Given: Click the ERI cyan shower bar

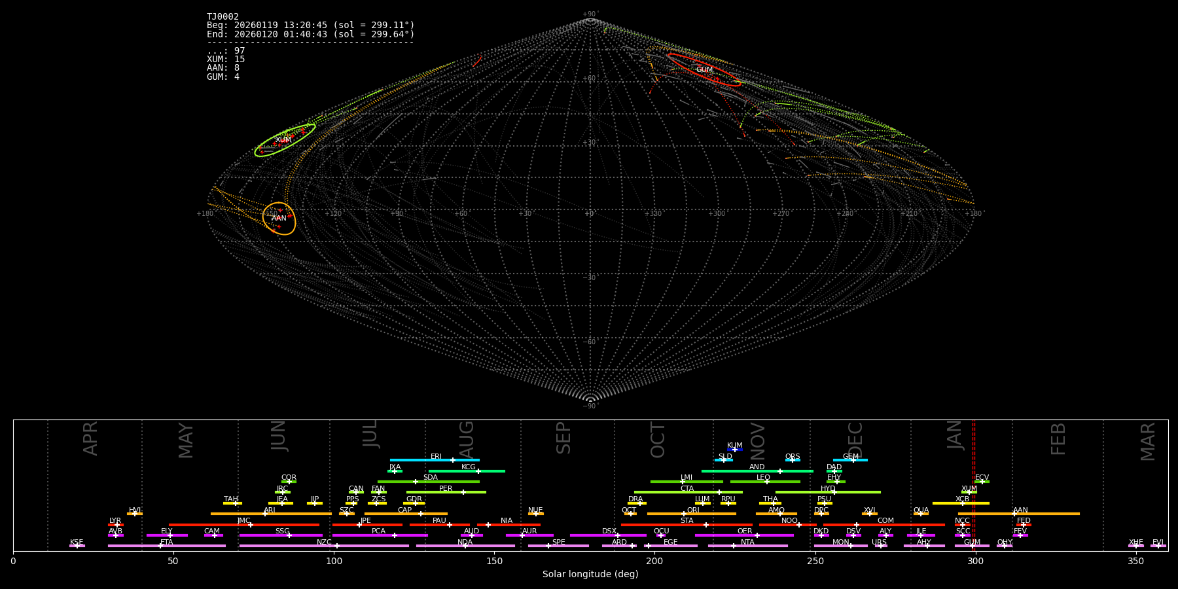Looking at the screenshot, I should coord(435,460).
